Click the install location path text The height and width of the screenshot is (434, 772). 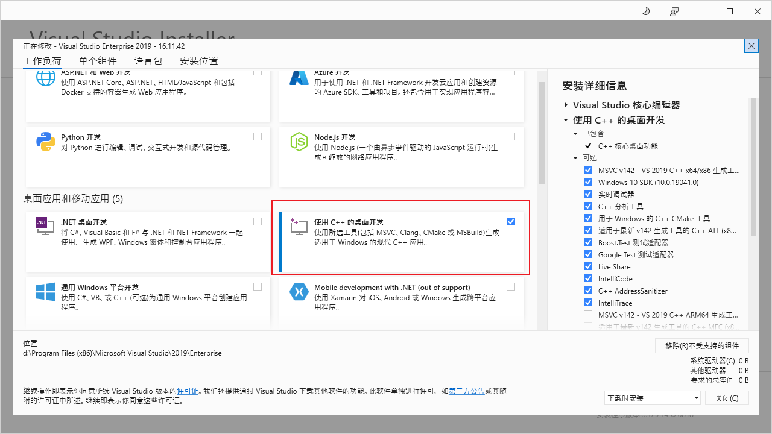pyautogui.click(x=122, y=353)
